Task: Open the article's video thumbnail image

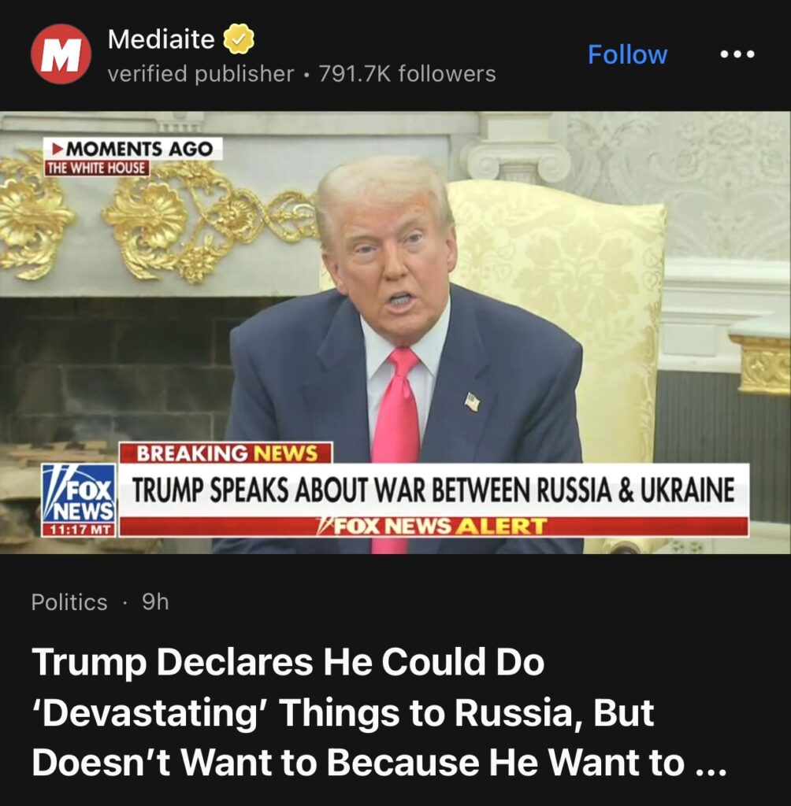Action: (395, 333)
